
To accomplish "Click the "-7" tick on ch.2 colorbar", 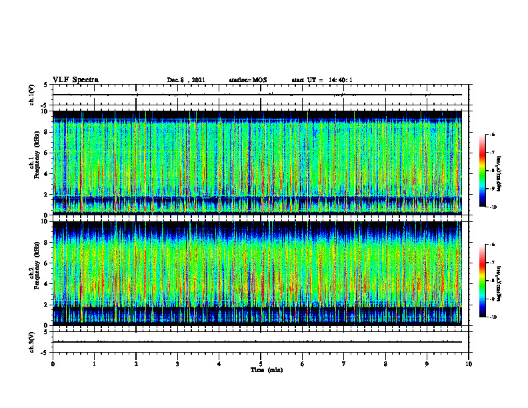I will click(492, 263).
